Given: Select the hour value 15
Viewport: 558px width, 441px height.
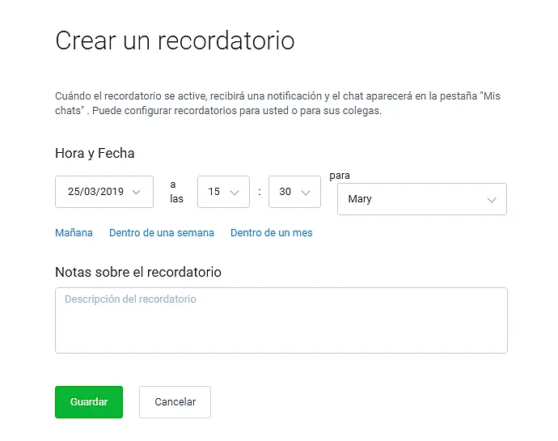Looking at the screenshot, I should (x=214, y=192).
